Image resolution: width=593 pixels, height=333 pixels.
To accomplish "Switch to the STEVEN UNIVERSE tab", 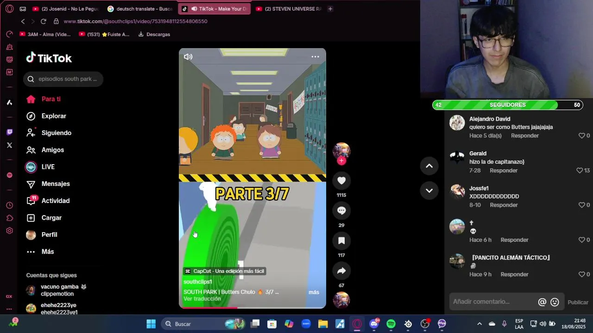I will coord(288,9).
